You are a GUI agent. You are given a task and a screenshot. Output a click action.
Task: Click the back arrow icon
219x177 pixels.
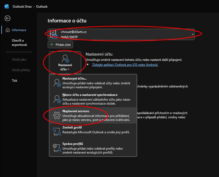[7, 18]
